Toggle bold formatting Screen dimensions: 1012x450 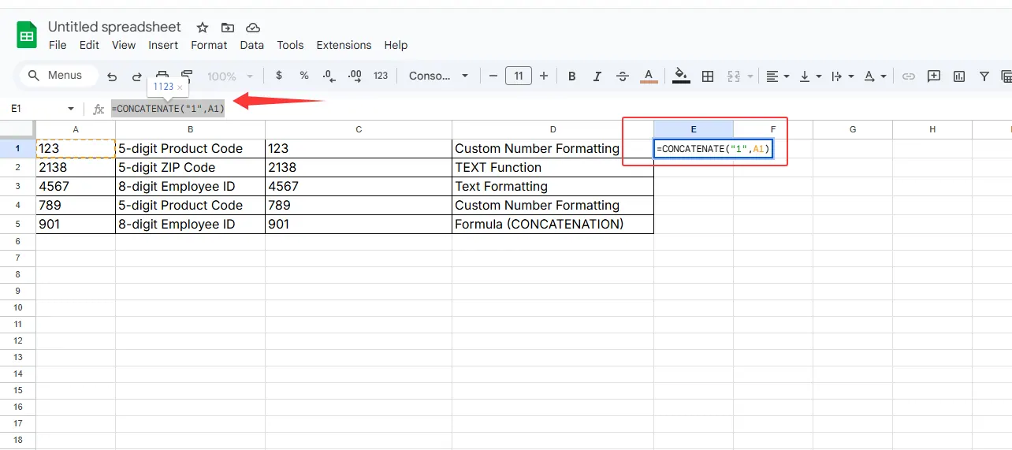click(x=572, y=76)
